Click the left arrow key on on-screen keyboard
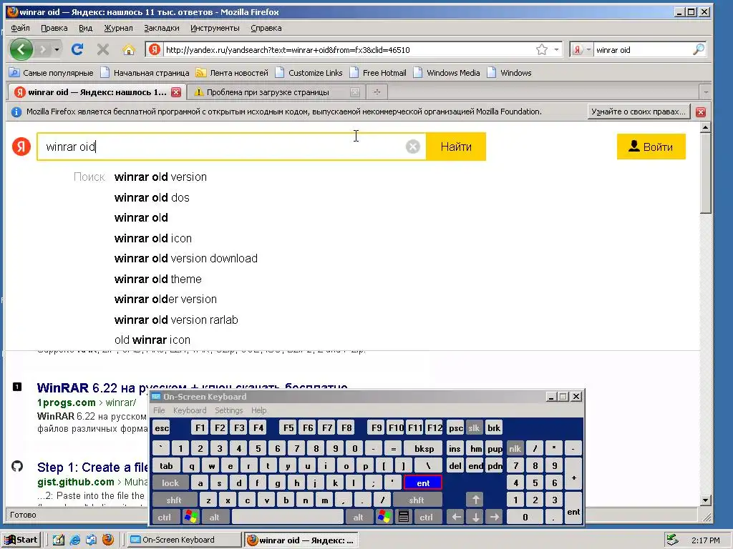The image size is (733, 549). click(456, 517)
